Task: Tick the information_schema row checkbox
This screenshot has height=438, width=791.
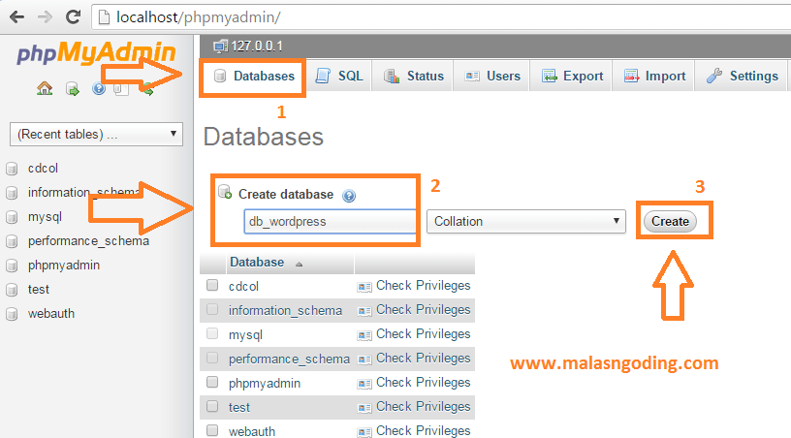Action: 212,309
